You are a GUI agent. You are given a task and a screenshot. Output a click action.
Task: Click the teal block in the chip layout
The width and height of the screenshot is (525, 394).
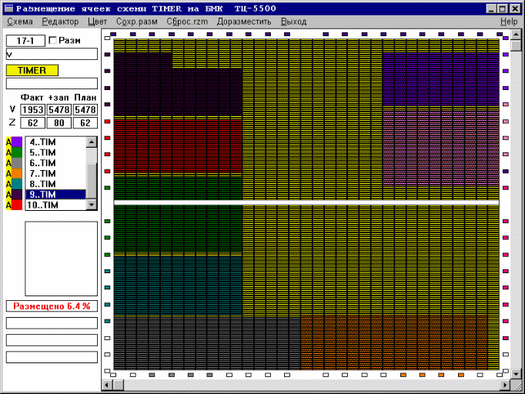point(178,285)
